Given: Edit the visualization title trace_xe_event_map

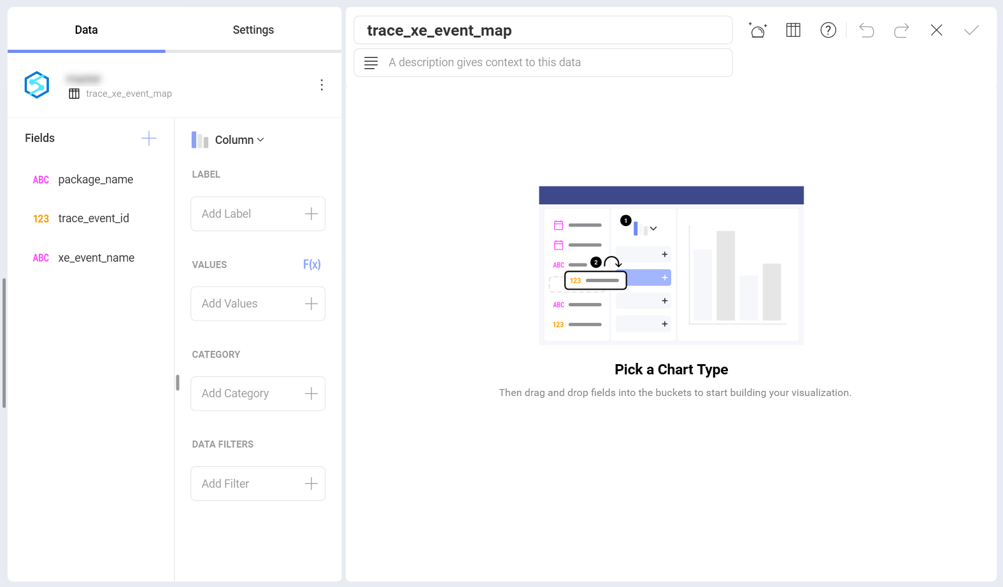Looking at the screenshot, I should tap(543, 31).
